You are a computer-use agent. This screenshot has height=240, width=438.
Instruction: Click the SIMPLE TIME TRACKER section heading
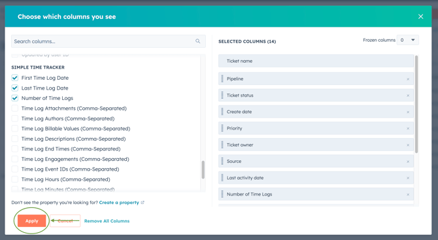pyautogui.click(x=38, y=67)
